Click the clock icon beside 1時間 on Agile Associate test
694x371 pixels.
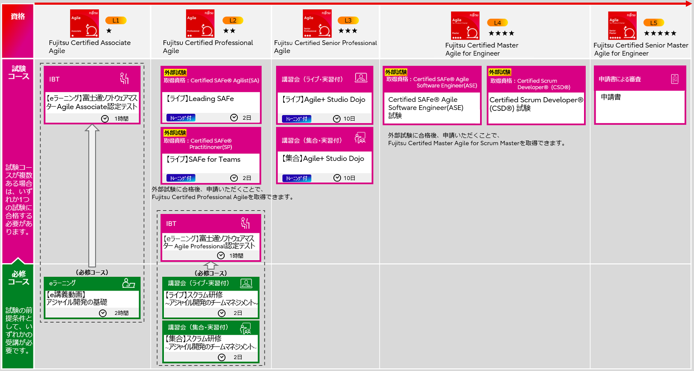105,119
